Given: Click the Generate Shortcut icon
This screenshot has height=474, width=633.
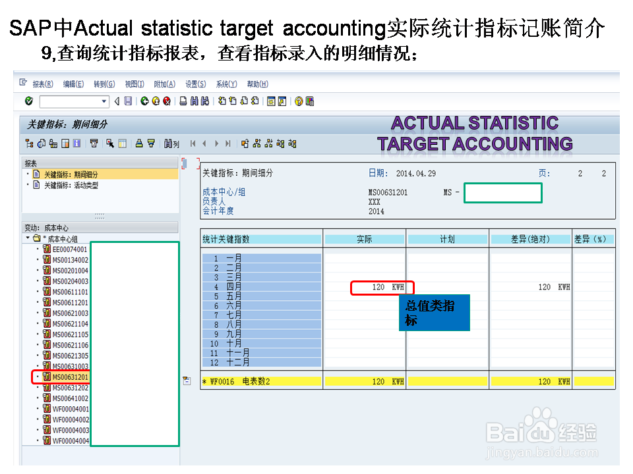Looking at the screenshot, I should 282,101.
